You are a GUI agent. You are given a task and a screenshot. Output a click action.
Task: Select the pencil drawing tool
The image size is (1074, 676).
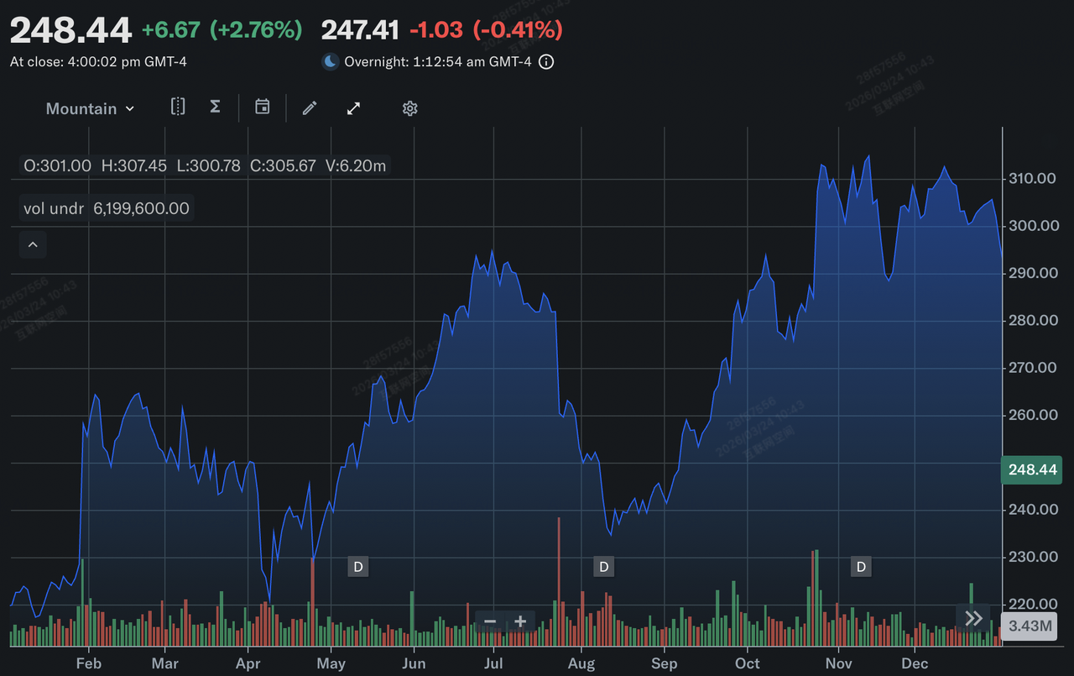[310, 107]
